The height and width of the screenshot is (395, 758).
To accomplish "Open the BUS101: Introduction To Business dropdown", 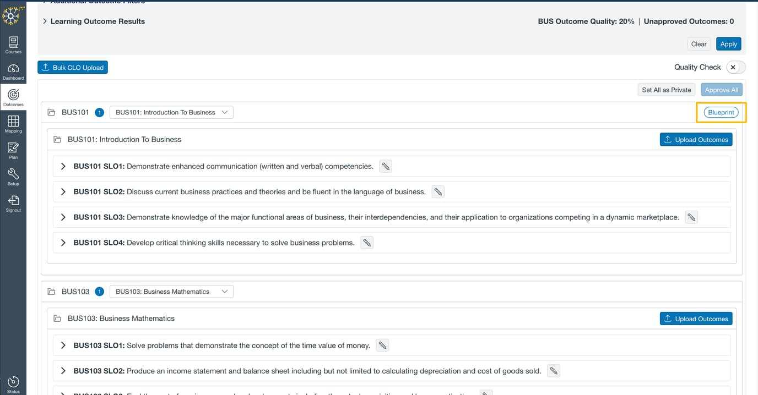I will tap(171, 112).
